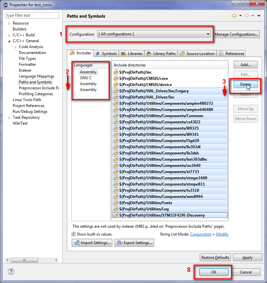The image size is (267, 283).
Task: Toggle Show built-in values checkbox
Action: (x=74, y=234)
